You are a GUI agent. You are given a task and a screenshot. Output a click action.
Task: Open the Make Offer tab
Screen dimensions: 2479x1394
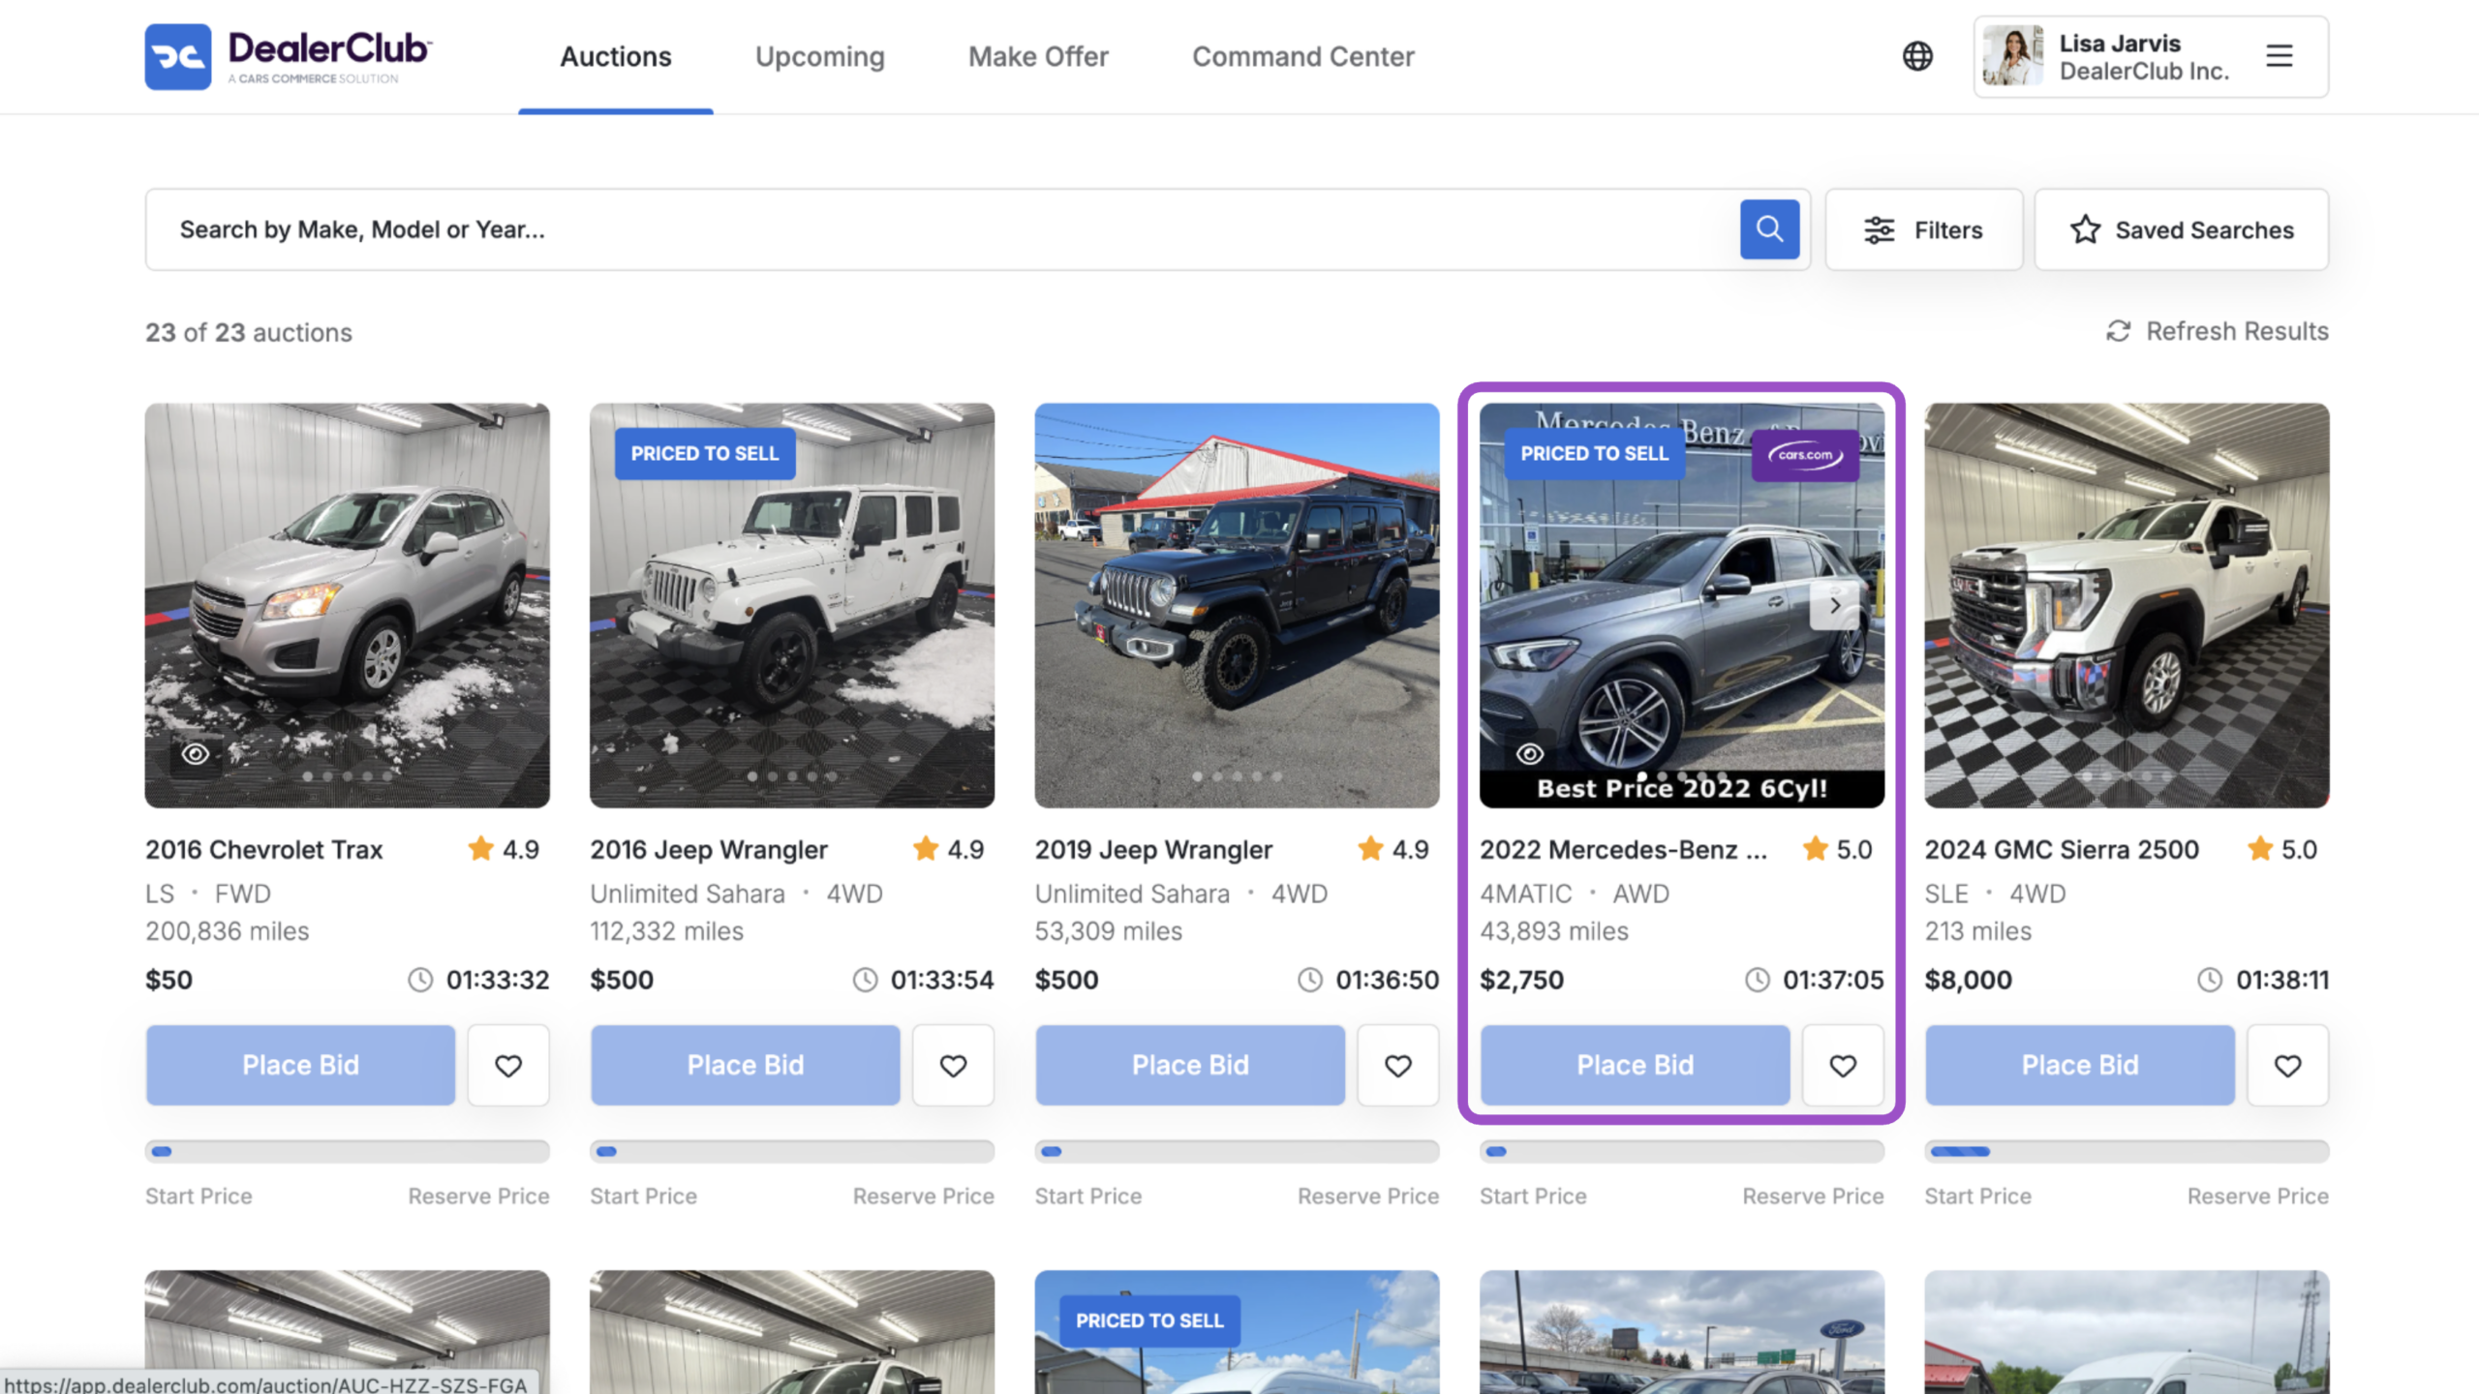click(x=1038, y=57)
